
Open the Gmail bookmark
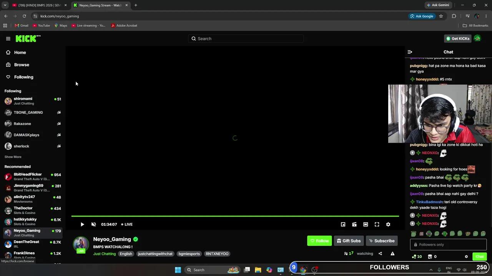click(x=21, y=26)
